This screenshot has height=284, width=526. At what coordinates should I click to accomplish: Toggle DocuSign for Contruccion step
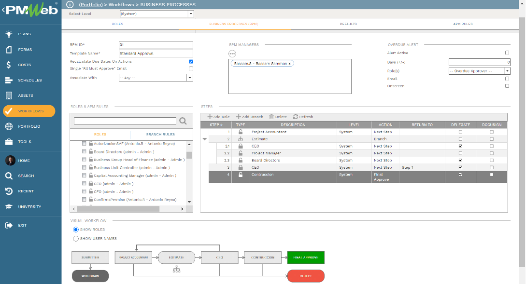[492, 175]
